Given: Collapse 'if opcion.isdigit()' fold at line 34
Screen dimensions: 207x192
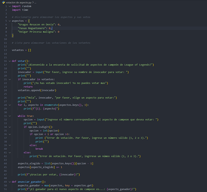Looking at the screenshot, I should tap(10, 127).
